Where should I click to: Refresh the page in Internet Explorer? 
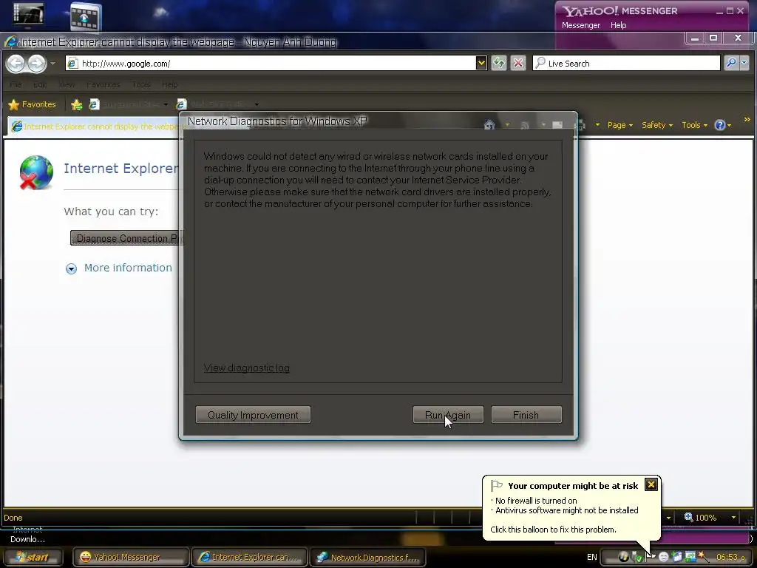(499, 64)
